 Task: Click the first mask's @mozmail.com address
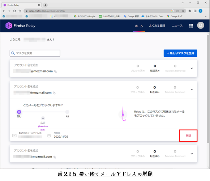pyautogui.click(x=42, y=71)
